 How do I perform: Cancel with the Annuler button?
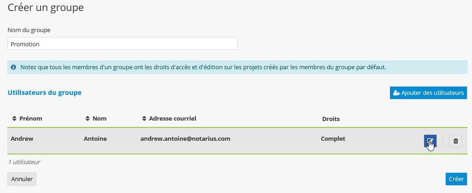tap(22, 179)
